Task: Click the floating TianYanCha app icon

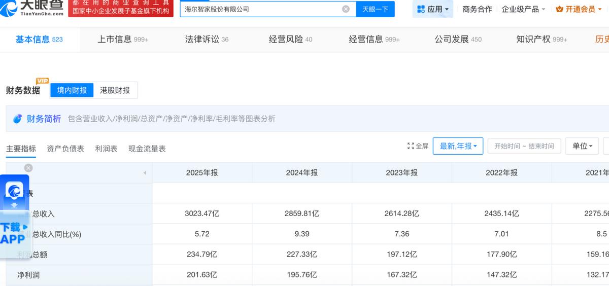Action: point(14,191)
